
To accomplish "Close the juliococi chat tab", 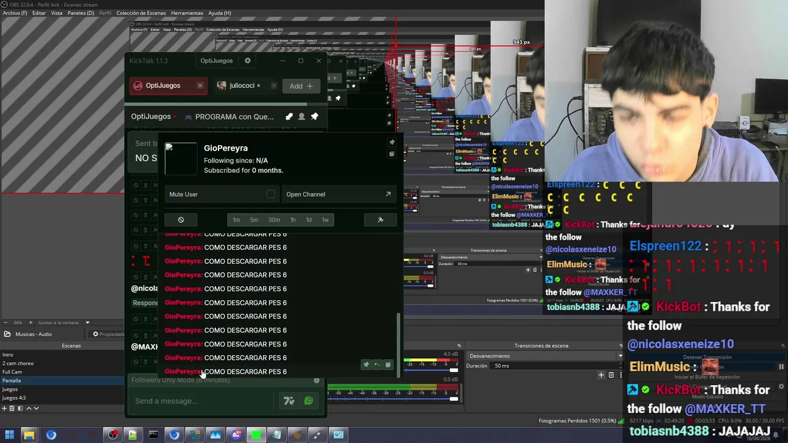I will pyautogui.click(x=274, y=86).
